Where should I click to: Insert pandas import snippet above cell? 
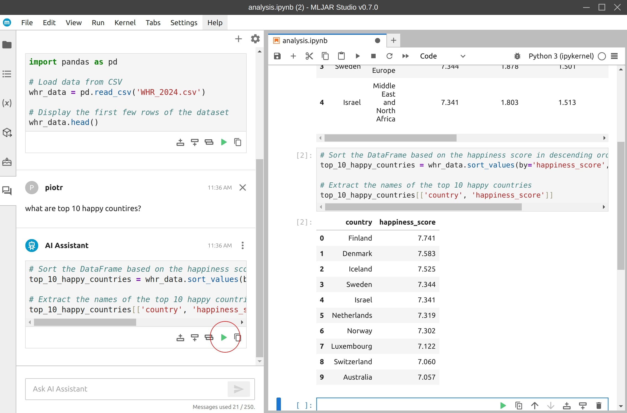[x=180, y=142]
